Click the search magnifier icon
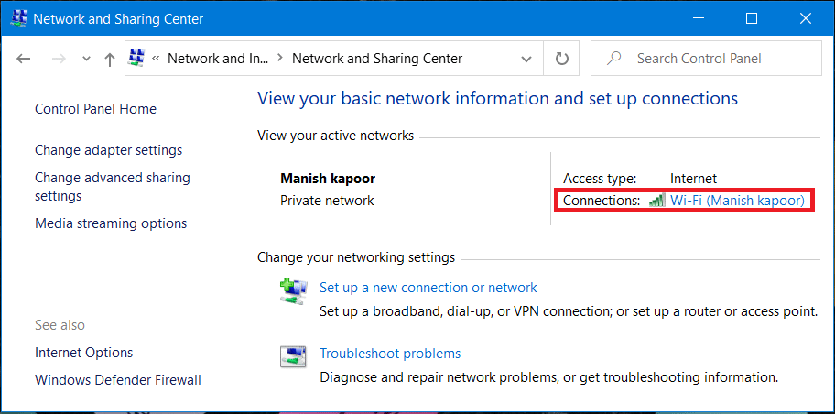The height and width of the screenshot is (414, 835). (x=616, y=59)
